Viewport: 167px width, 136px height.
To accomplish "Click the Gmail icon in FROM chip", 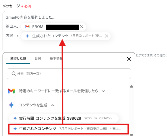I will pyautogui.click(x=27, y=27).
